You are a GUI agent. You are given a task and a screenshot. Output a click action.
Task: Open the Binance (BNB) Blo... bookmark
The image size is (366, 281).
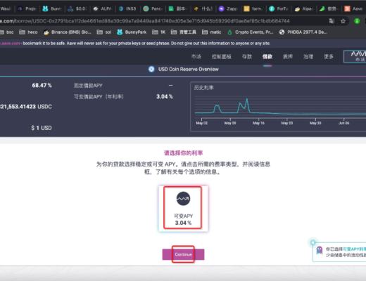pos(68,32)
